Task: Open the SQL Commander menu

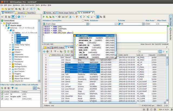Action: coord(29,5)
